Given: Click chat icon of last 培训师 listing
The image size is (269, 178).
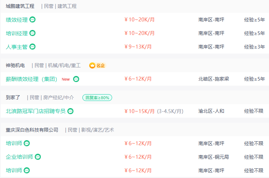Looking at the screenshot, I should [x=27, y=171].
